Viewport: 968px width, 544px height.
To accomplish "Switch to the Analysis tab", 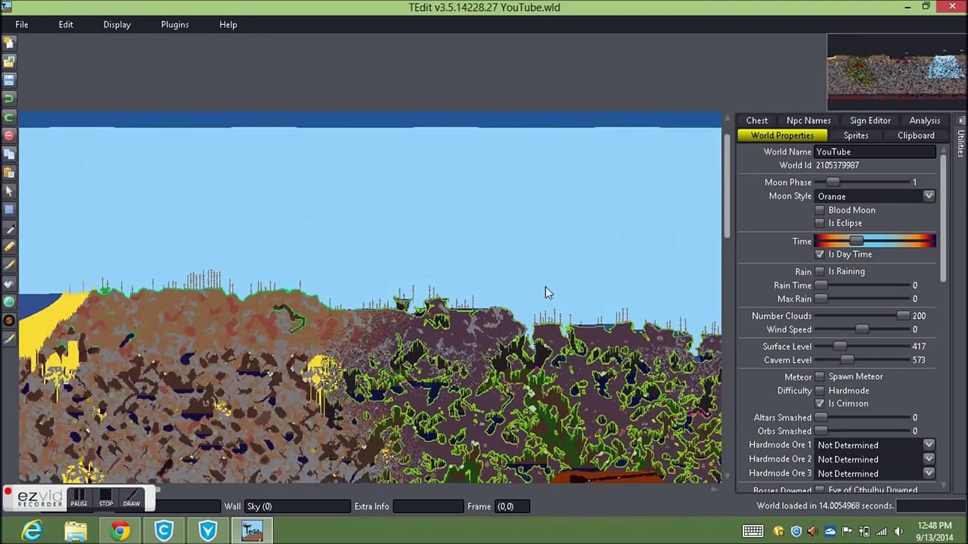I will 925,121.
